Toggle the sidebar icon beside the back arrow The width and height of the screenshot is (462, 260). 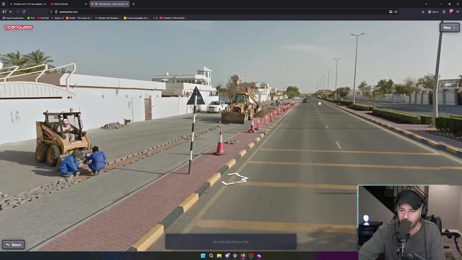click(4, 12)
